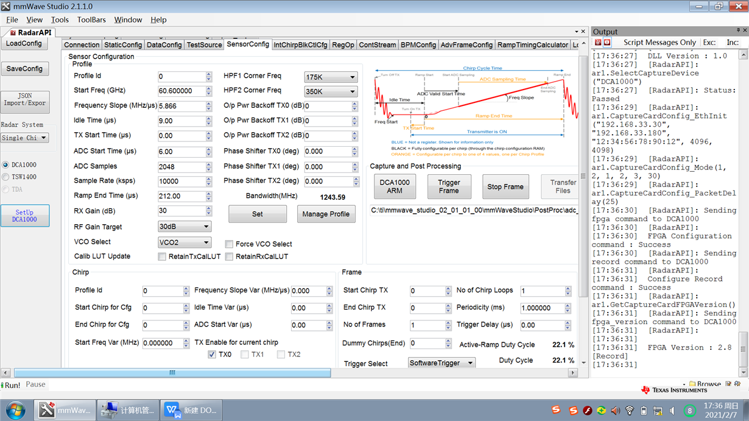
Task: Select the DCA1000 radio button
Action: click(5, 165)
